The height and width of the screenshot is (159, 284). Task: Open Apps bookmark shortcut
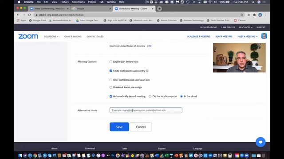point(22,20)
